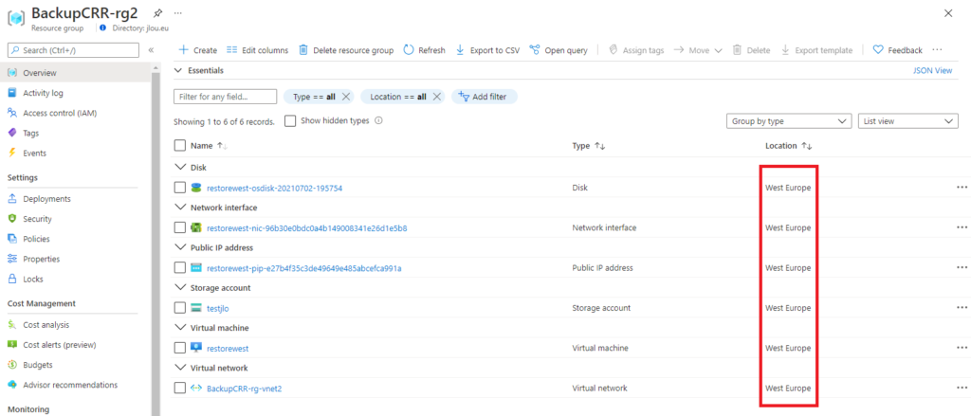Open the List view dropdown
Viewport: 971px width, 416px height.
[x=908, y=121]
